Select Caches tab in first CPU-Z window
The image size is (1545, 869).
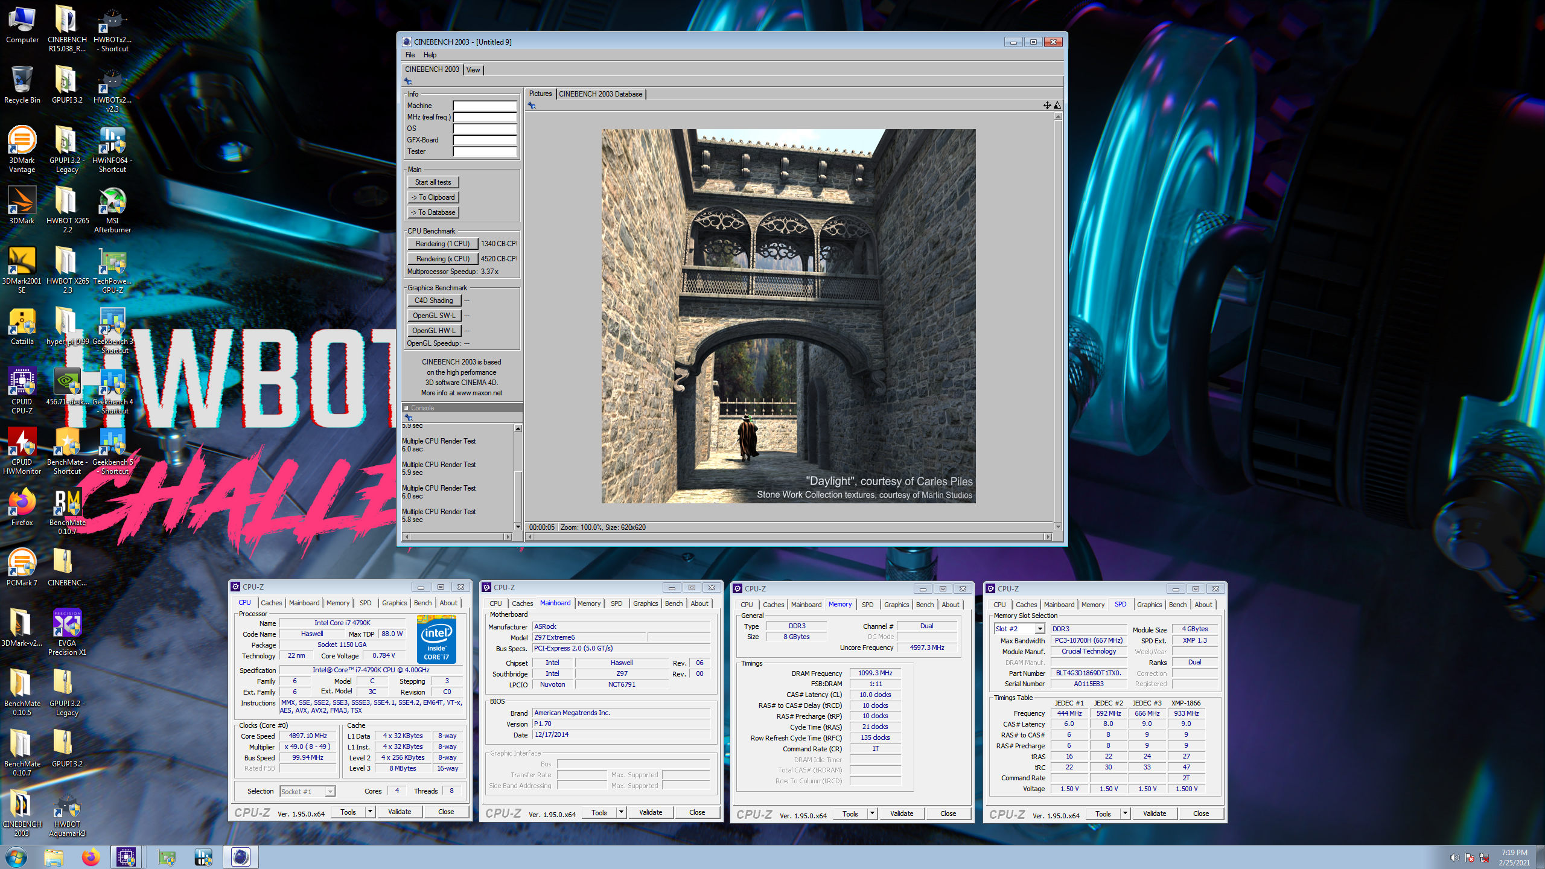tap(271, 603)
